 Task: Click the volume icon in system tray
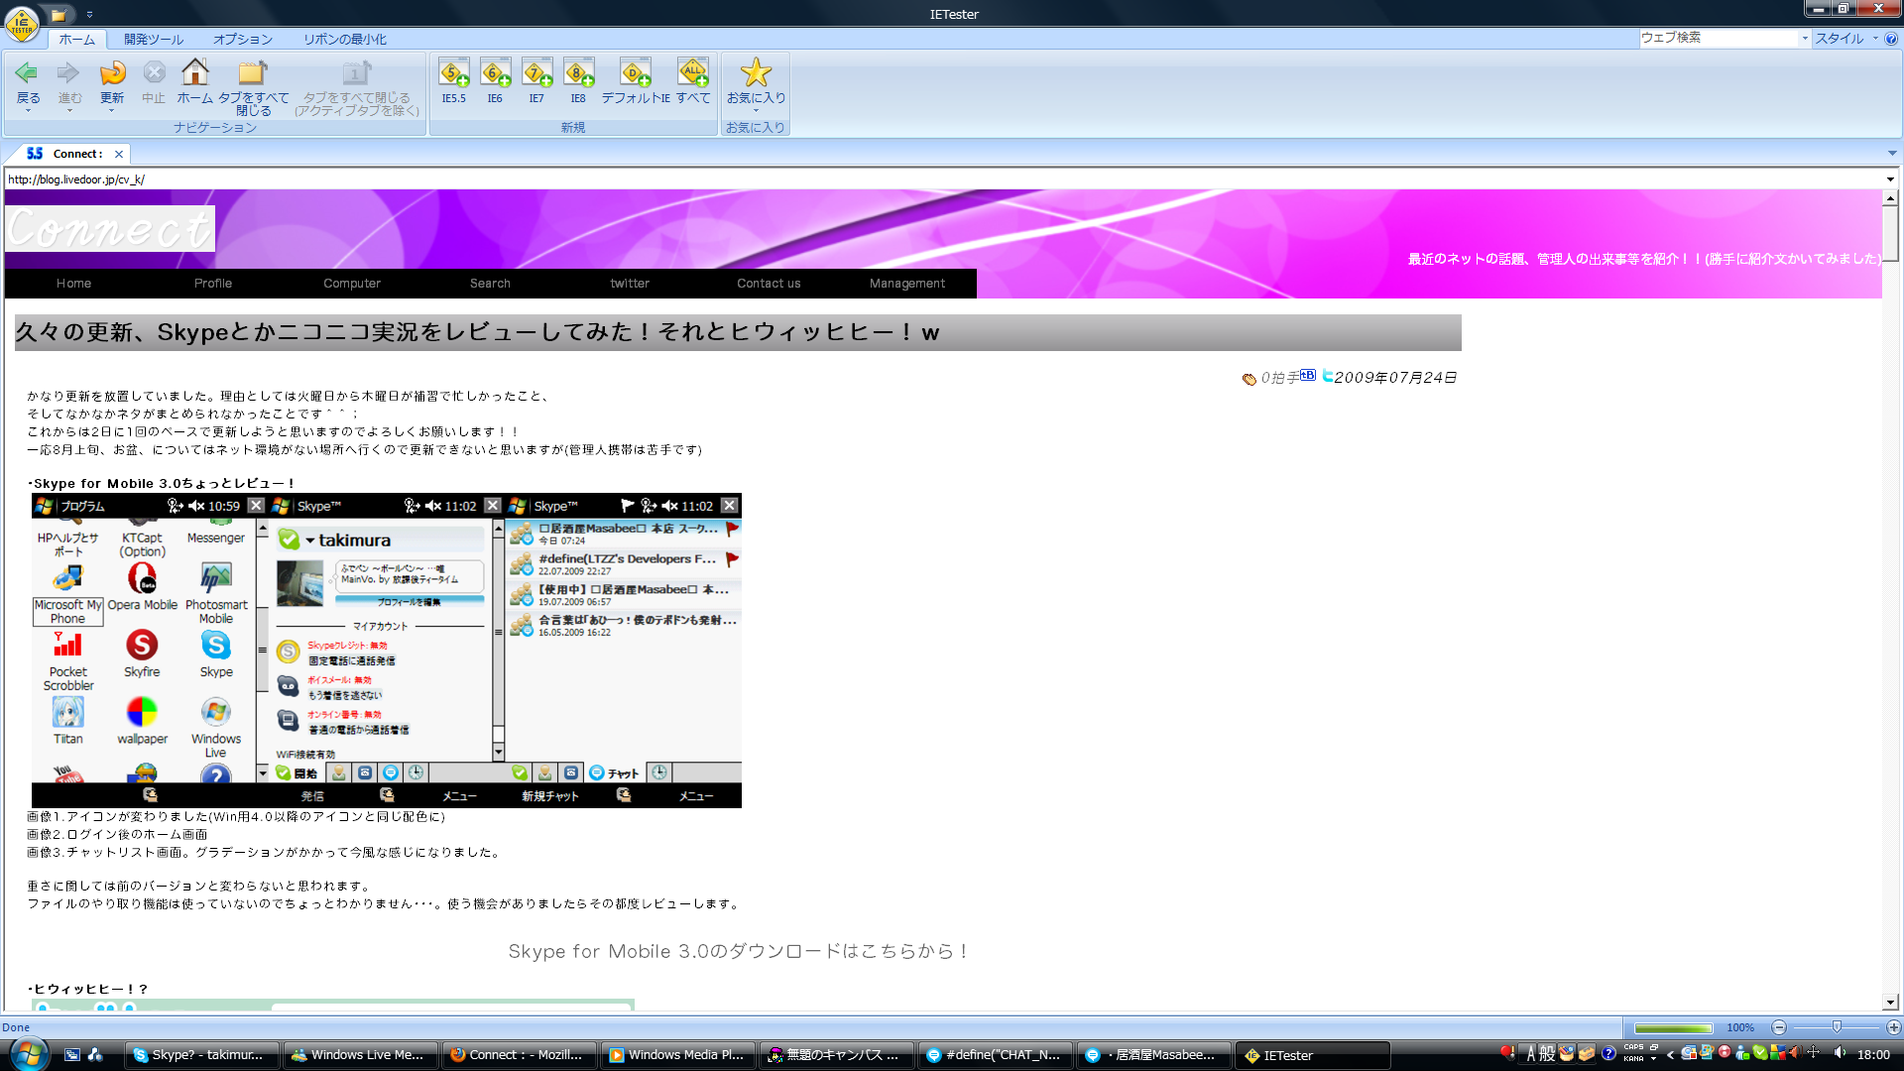tap(1840, 1053)
